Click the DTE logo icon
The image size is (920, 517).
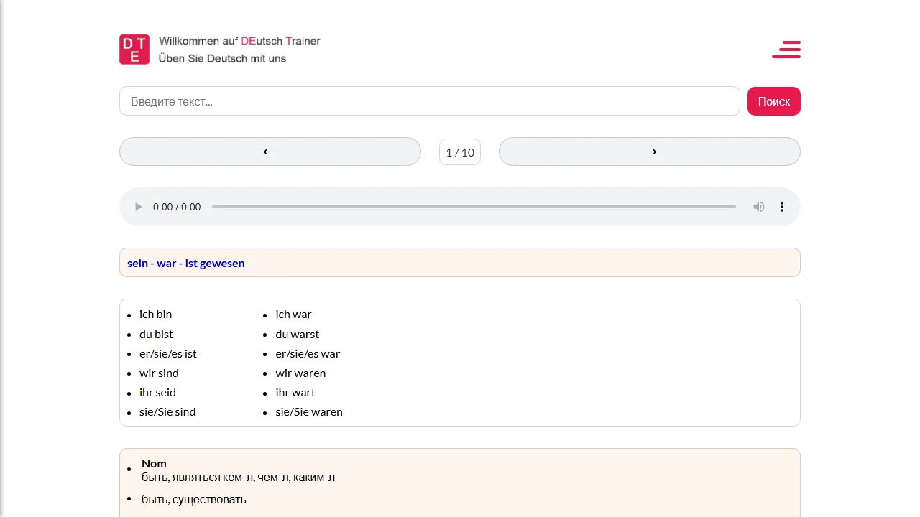click(x=134, y=49)
